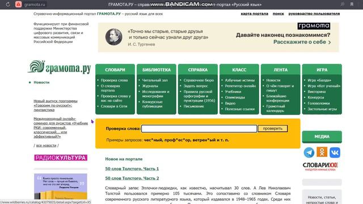Click the СЛОВАРИ XXI banner
Viewport: 363px width, 204px height.
320,166
